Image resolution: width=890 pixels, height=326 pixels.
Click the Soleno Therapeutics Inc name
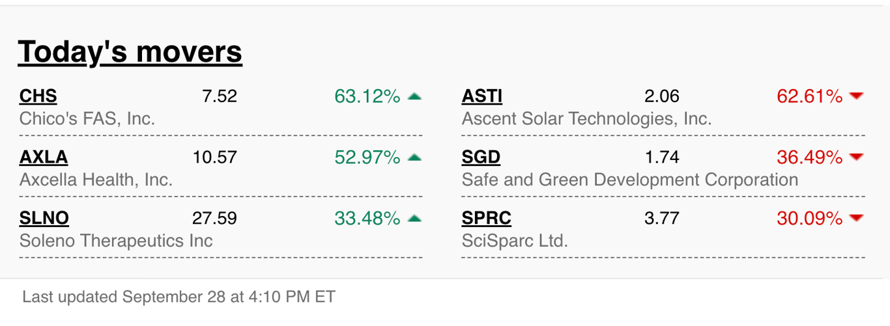click(116, 241)
